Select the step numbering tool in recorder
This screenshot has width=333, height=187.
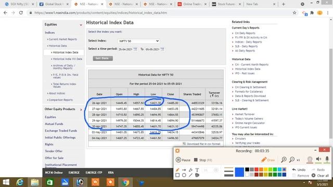pos(197,175)
